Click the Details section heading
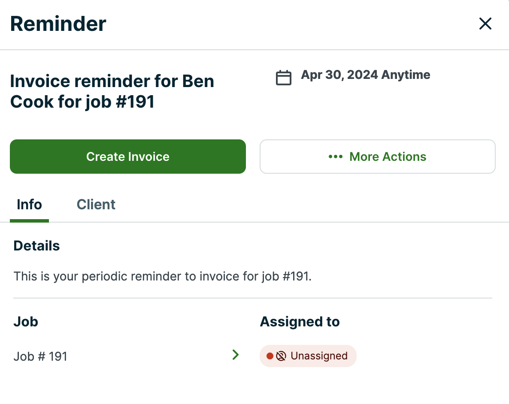The width and height of the screenshot is (509, 404). click(x=36, y=246)
